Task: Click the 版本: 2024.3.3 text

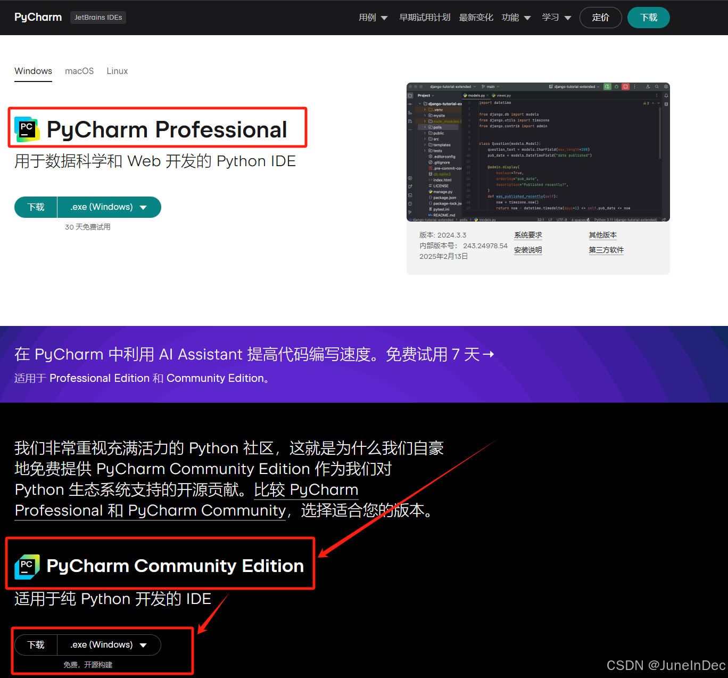Action: [x=443, y=235]
